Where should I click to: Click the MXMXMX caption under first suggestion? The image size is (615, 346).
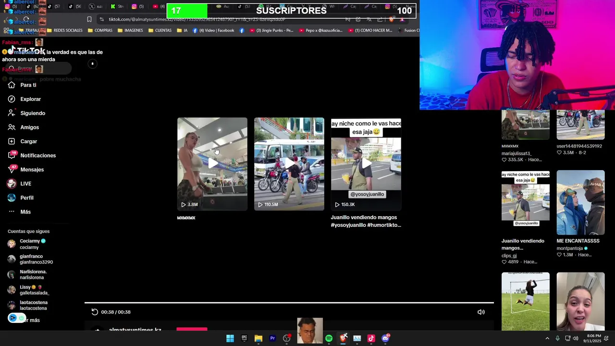(x=186, y=218)
